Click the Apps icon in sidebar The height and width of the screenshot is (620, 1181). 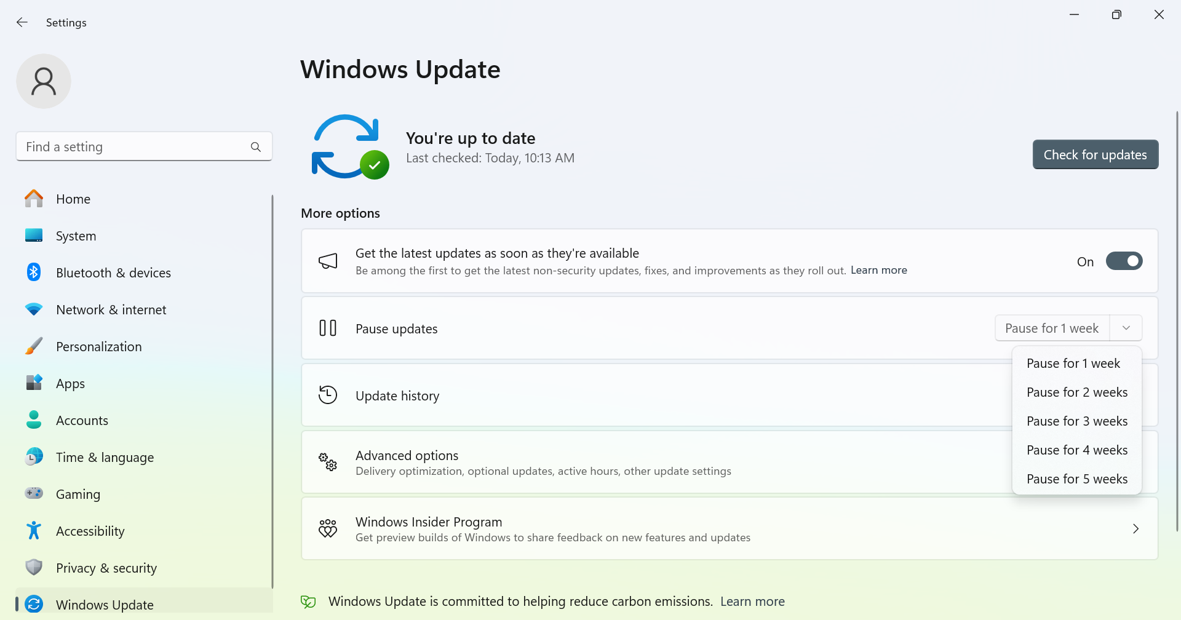(x=34, y=383)
